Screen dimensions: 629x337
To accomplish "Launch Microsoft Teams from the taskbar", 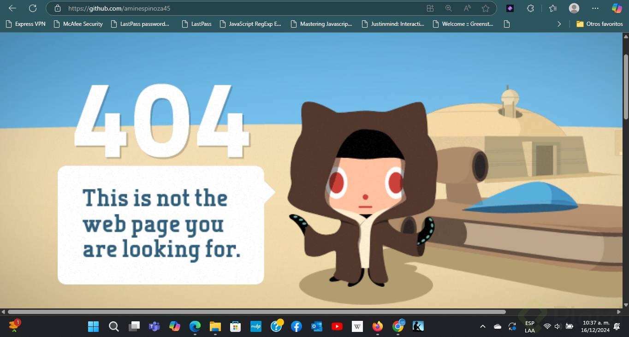I will tap(154, 326).
